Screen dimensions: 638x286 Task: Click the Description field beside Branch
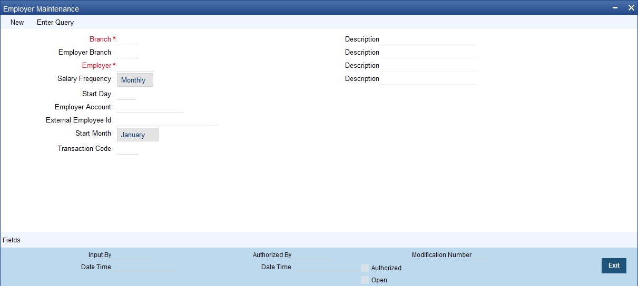pos(428,39)
